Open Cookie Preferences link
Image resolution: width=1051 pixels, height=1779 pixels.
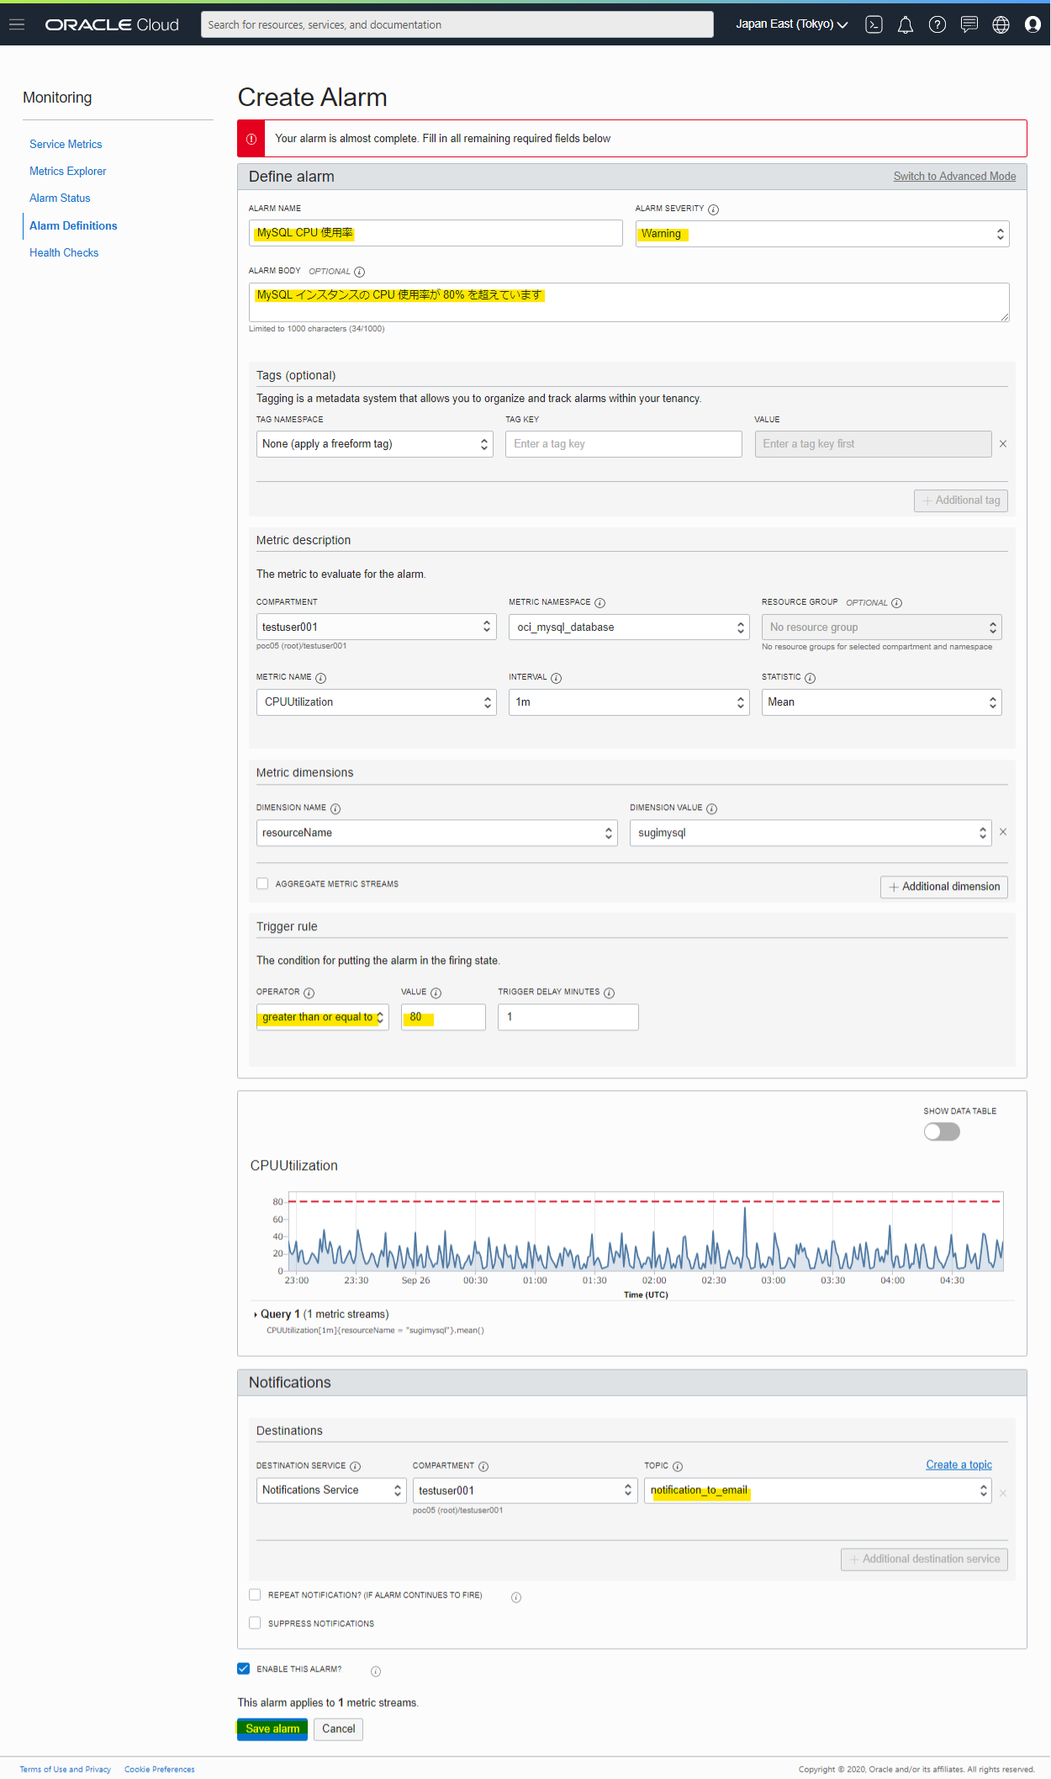[160, 1770]
